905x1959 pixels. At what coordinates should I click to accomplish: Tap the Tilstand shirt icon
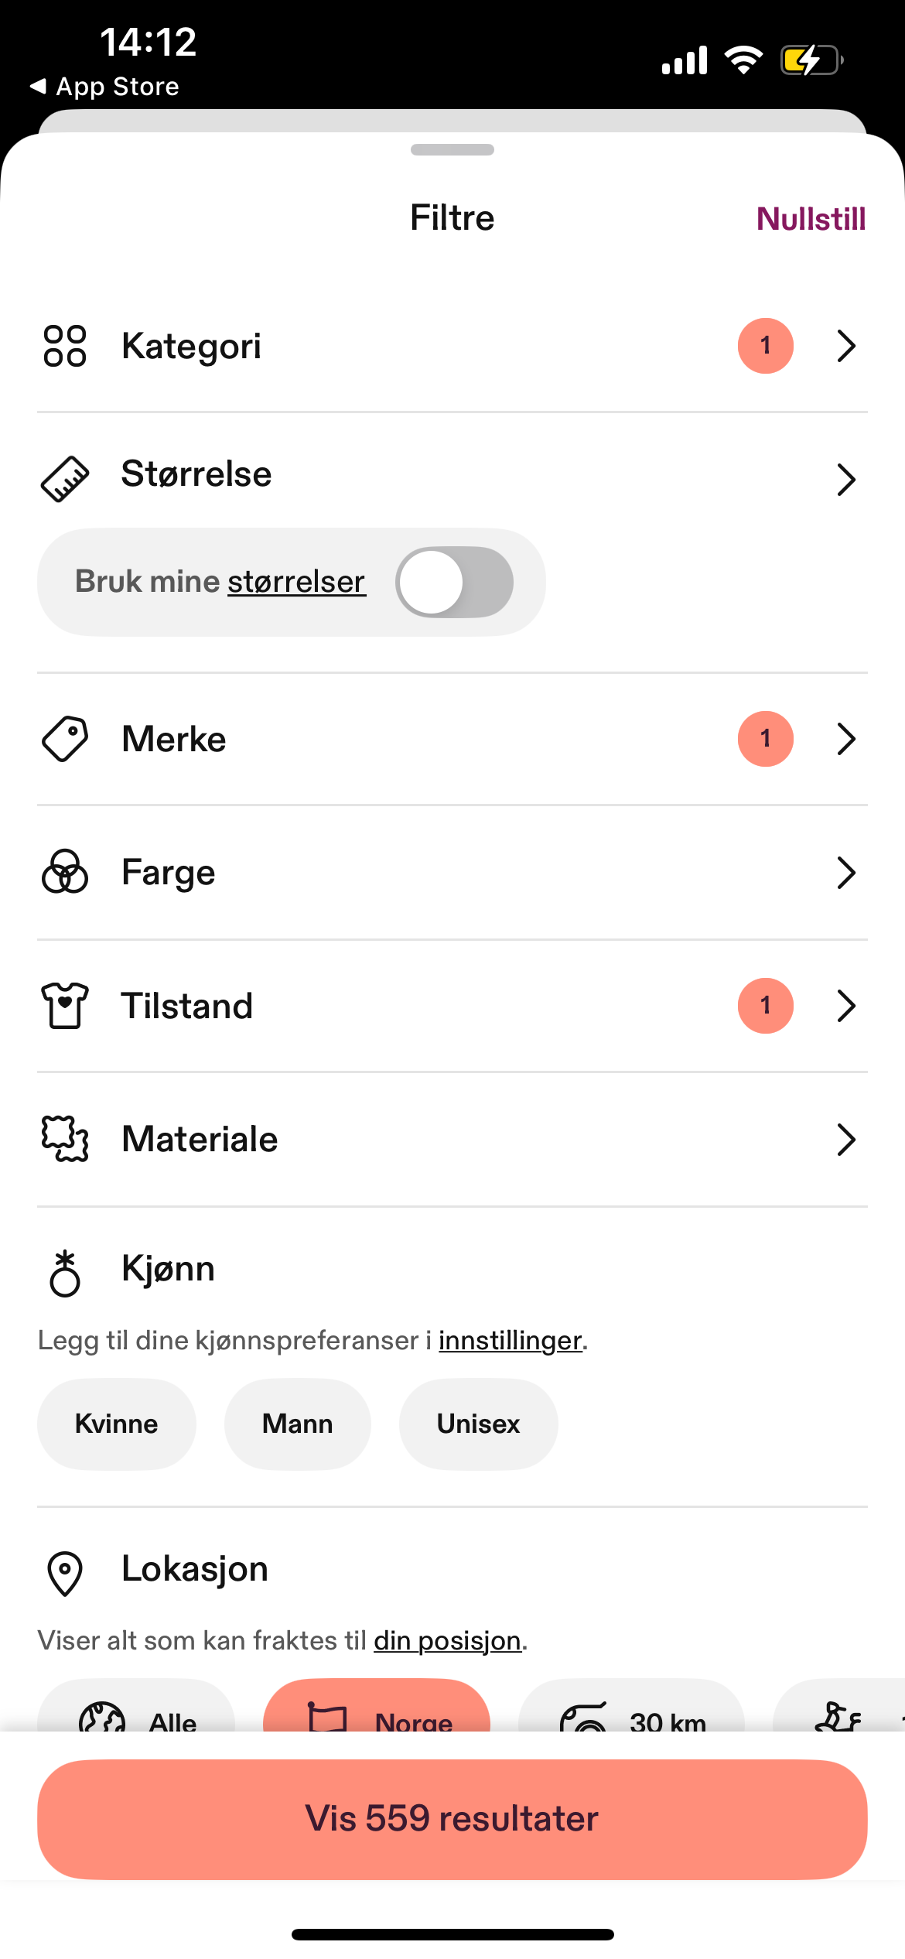click(65, 1006)
